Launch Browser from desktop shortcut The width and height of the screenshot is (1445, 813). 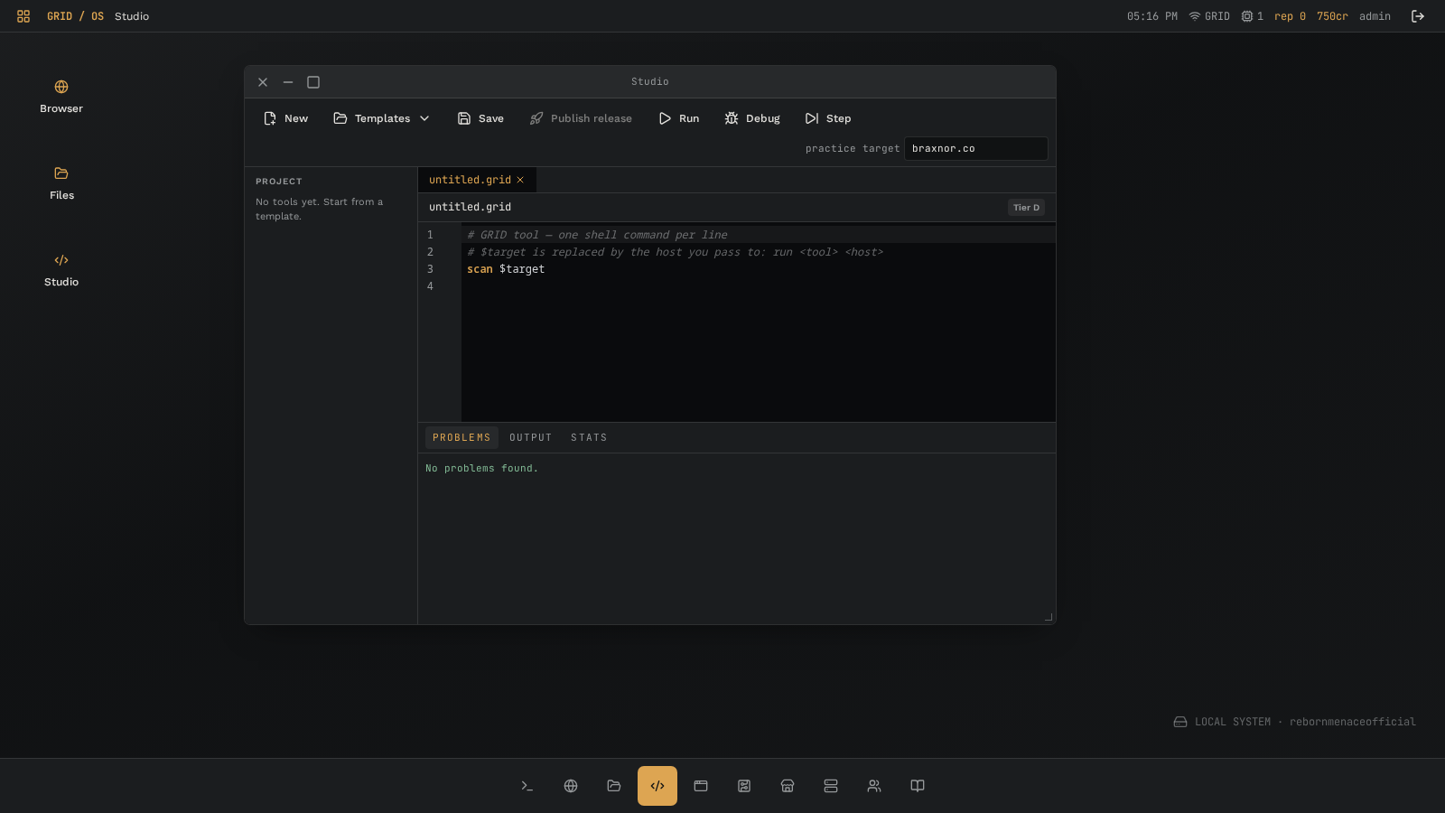point(61,97)
